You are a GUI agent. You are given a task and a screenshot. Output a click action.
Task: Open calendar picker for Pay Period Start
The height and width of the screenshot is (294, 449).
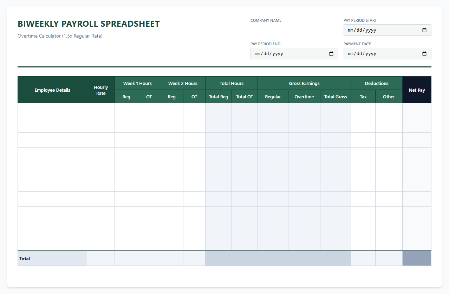pyautogui.click(x=424, y=30)
